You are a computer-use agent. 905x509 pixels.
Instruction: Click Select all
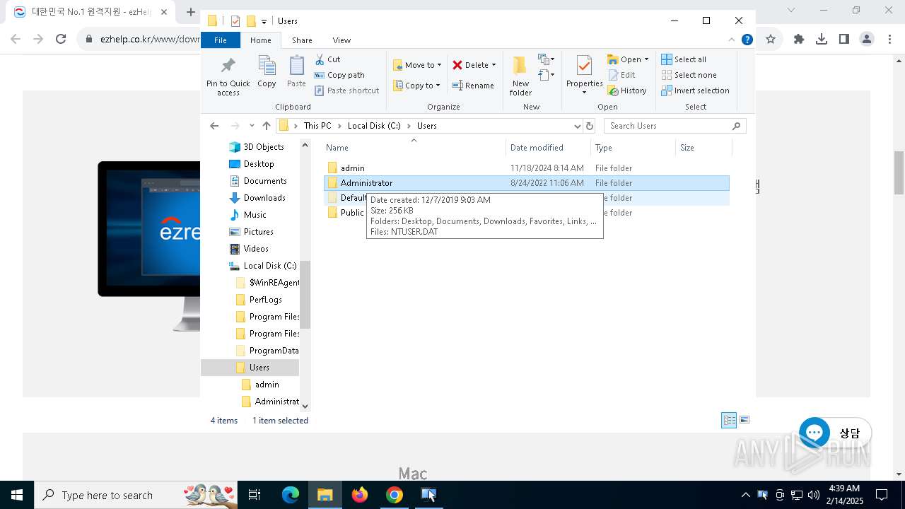[684, 59]
